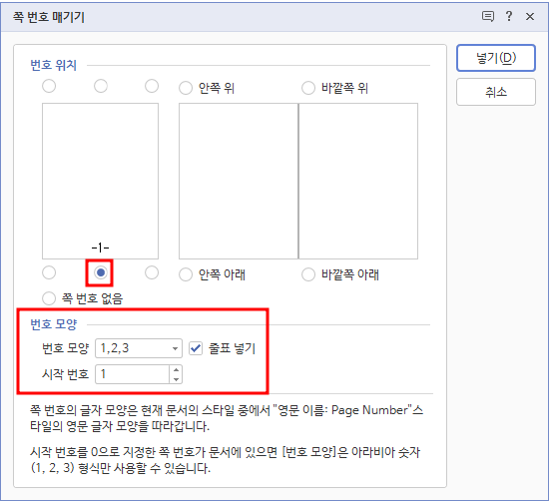Select bottom-left page number position radio
The image size is (549, 502).
coord(49,272)
